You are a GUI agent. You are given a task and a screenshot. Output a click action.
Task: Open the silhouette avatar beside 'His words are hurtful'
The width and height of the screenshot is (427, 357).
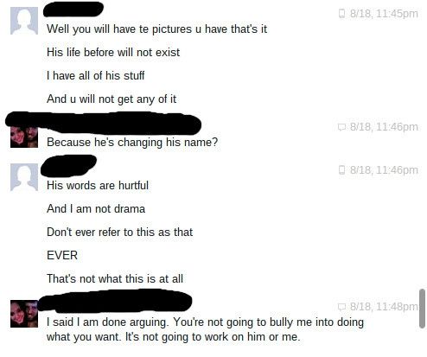pyautogui.click(x=24, y=177)
